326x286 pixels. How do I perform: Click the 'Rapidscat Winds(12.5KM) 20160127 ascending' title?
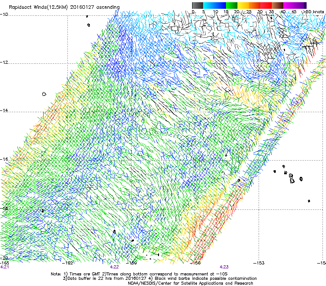pos(64,7)
